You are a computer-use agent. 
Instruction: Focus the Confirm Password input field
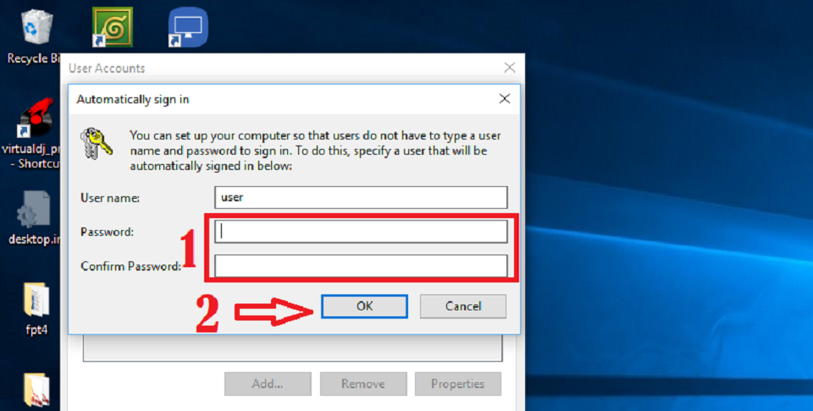361,266
